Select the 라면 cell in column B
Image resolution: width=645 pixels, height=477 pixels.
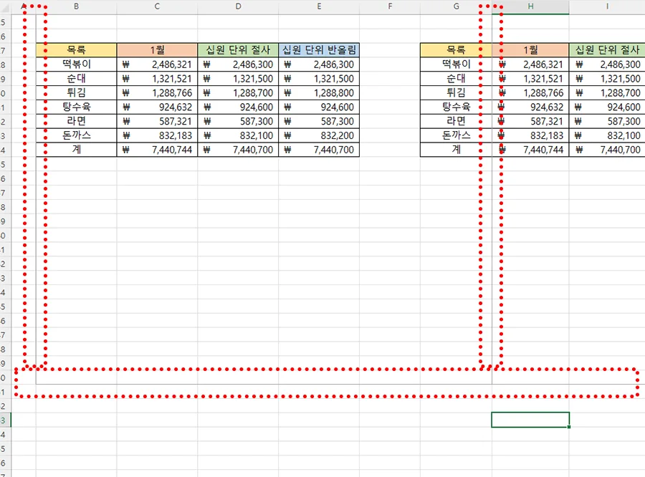[76, 121]
